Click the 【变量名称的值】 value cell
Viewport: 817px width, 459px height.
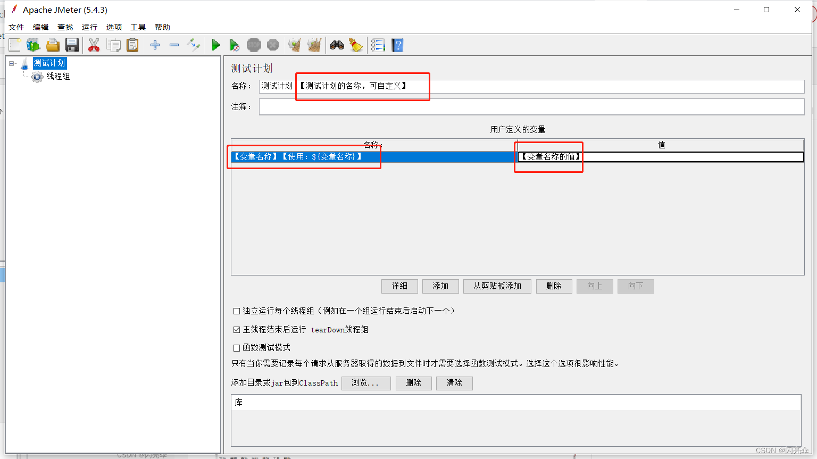pos(661,157)
